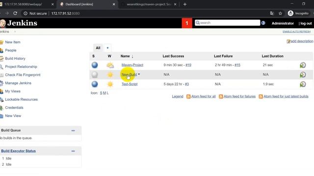Screen dimensions: 314x176
Task: Switch to the Dashboard [Jenkins] browser tab
Action: point(87,4)
